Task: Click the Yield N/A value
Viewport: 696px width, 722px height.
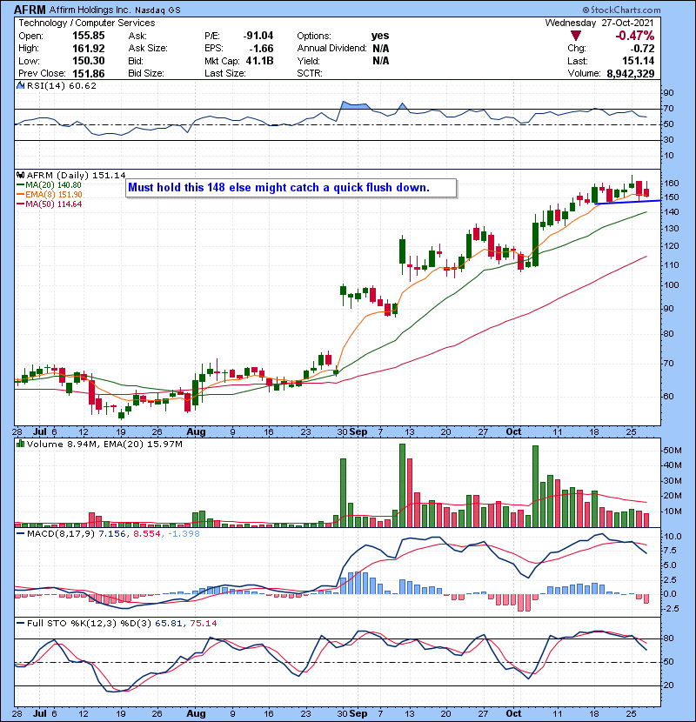Action: coord(380,61)
